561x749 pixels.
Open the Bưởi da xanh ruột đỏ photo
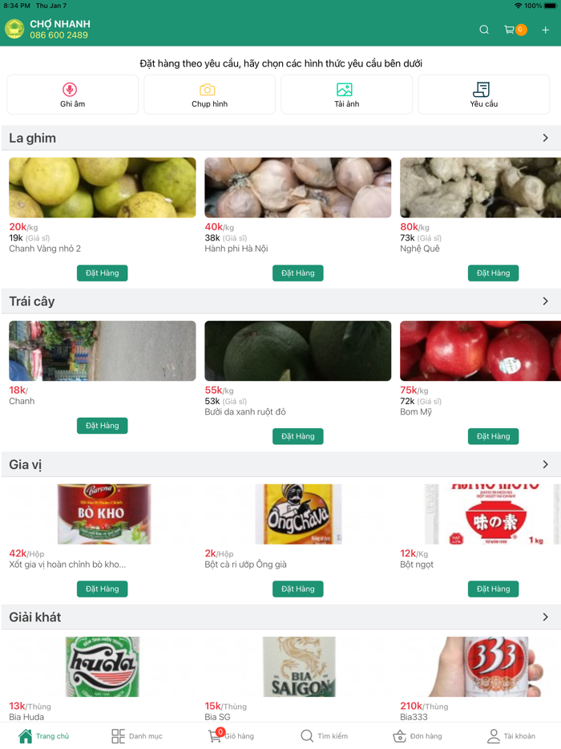pyautogui.click(x=298, y=351)
